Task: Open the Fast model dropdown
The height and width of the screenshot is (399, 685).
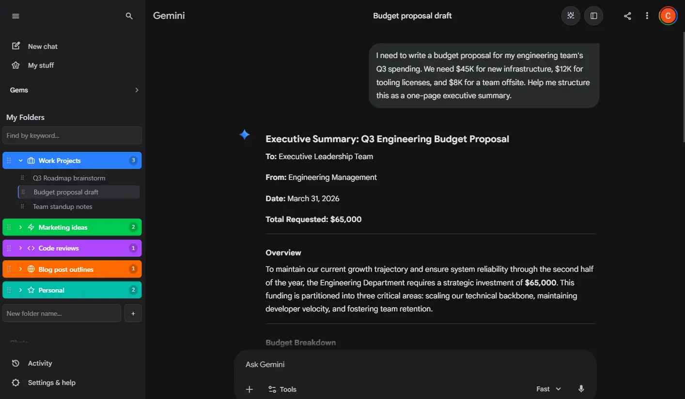Action: (548, 389)
